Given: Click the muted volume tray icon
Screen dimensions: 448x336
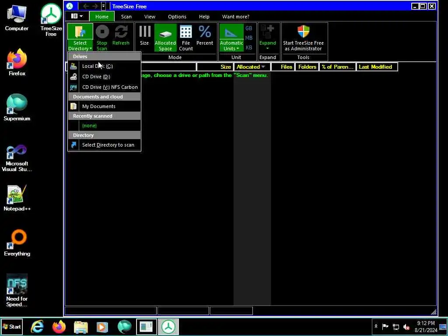Looking at the screenshot, I should [406, 327].
